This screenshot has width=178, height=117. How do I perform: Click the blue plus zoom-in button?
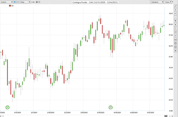[15, 2]
